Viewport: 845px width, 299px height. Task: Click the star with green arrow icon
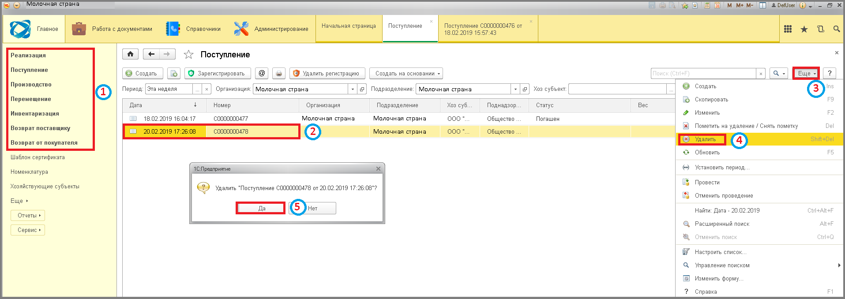[685, 5]
